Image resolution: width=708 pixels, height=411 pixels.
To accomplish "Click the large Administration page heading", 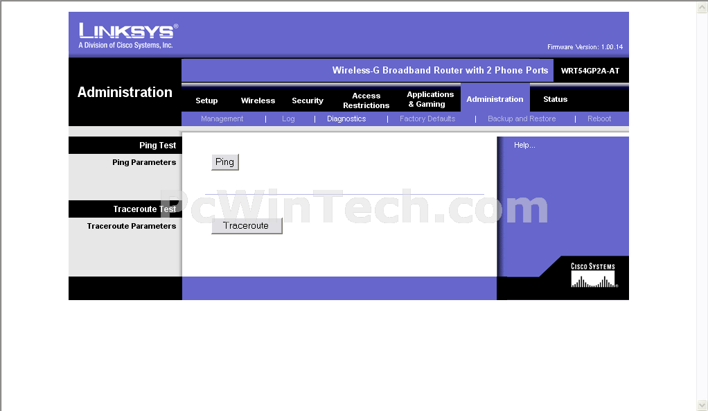I will [x=125, y=92].
